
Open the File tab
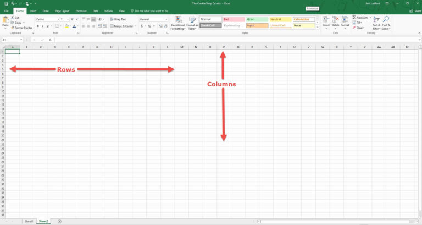7,11
